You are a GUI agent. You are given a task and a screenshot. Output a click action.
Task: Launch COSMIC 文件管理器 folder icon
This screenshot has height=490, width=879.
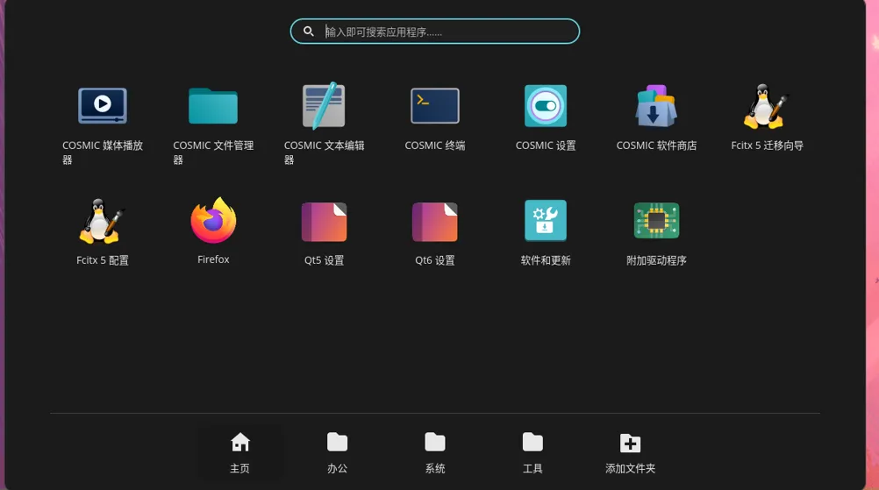tap(213, 106)
